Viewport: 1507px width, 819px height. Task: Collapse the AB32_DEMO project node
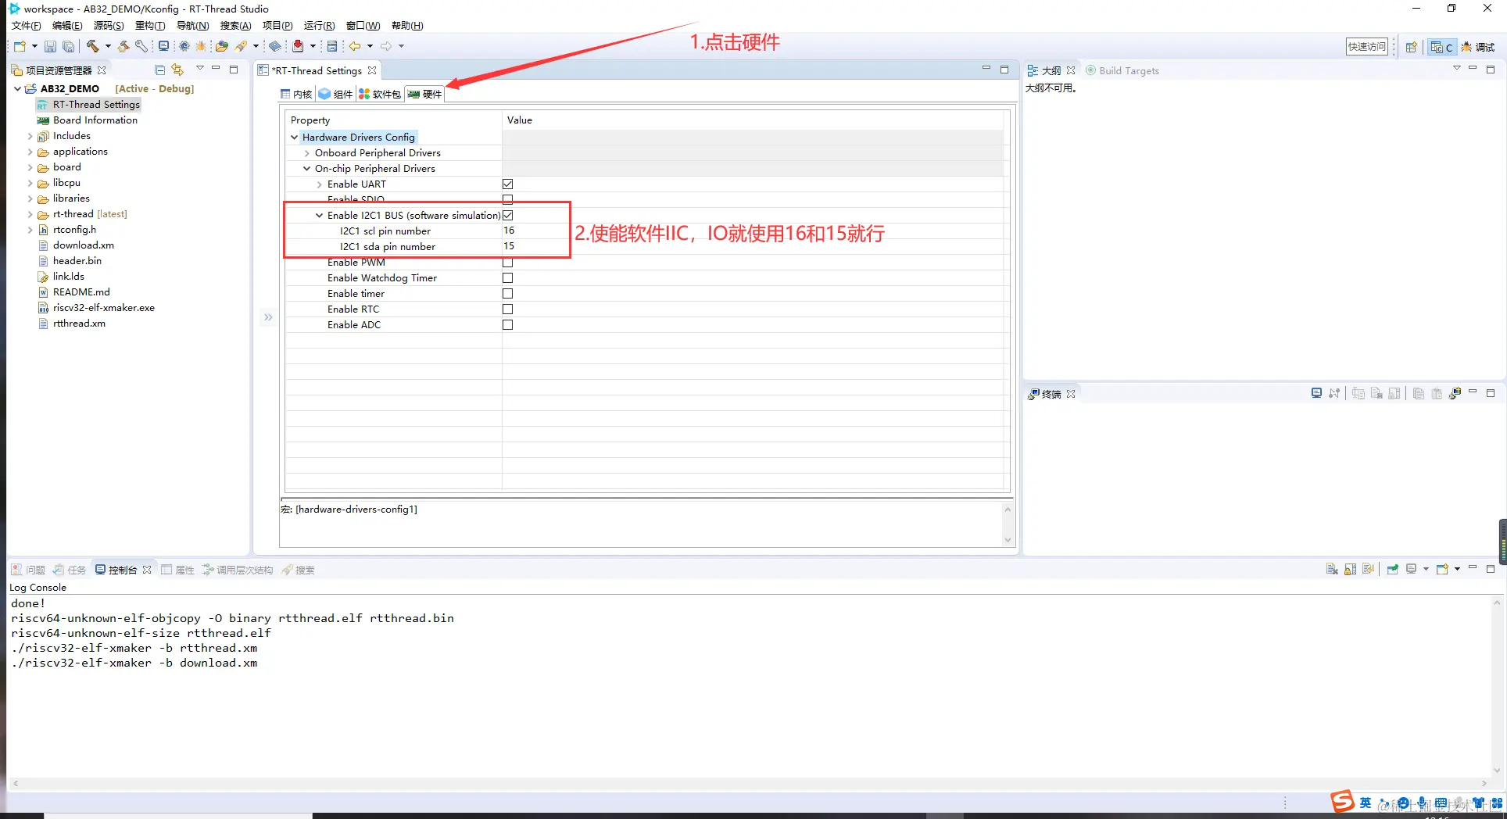pos(18,88)
